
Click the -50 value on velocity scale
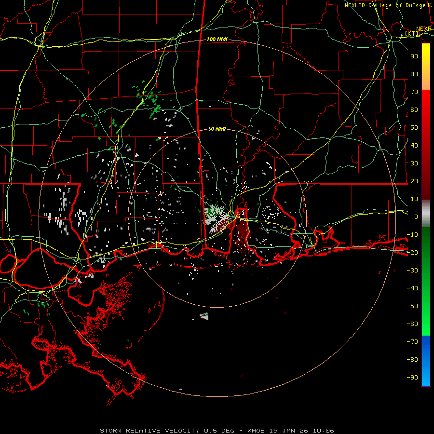click(412, 306)
